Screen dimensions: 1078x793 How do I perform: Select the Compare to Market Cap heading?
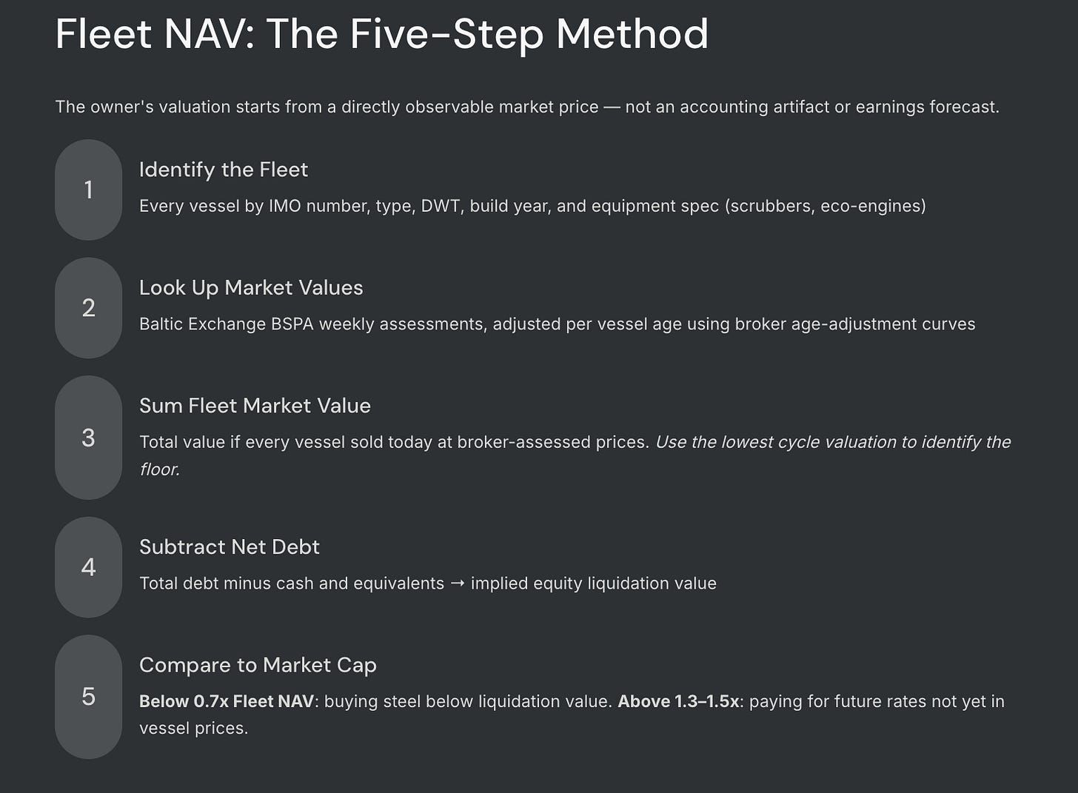(258, 665)
